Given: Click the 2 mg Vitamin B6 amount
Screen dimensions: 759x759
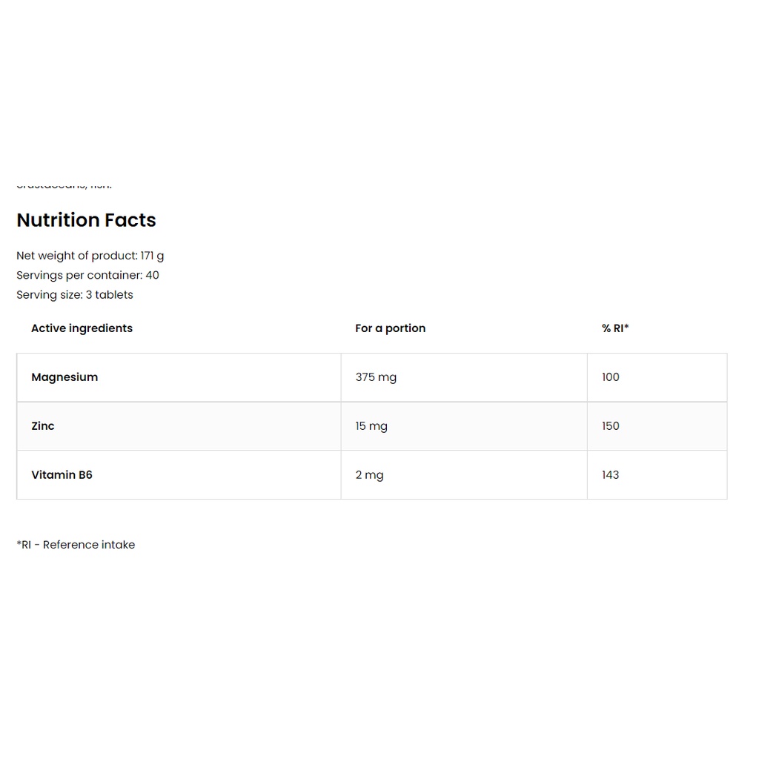Looking at the screenshot, I should [x=369, y=475].
